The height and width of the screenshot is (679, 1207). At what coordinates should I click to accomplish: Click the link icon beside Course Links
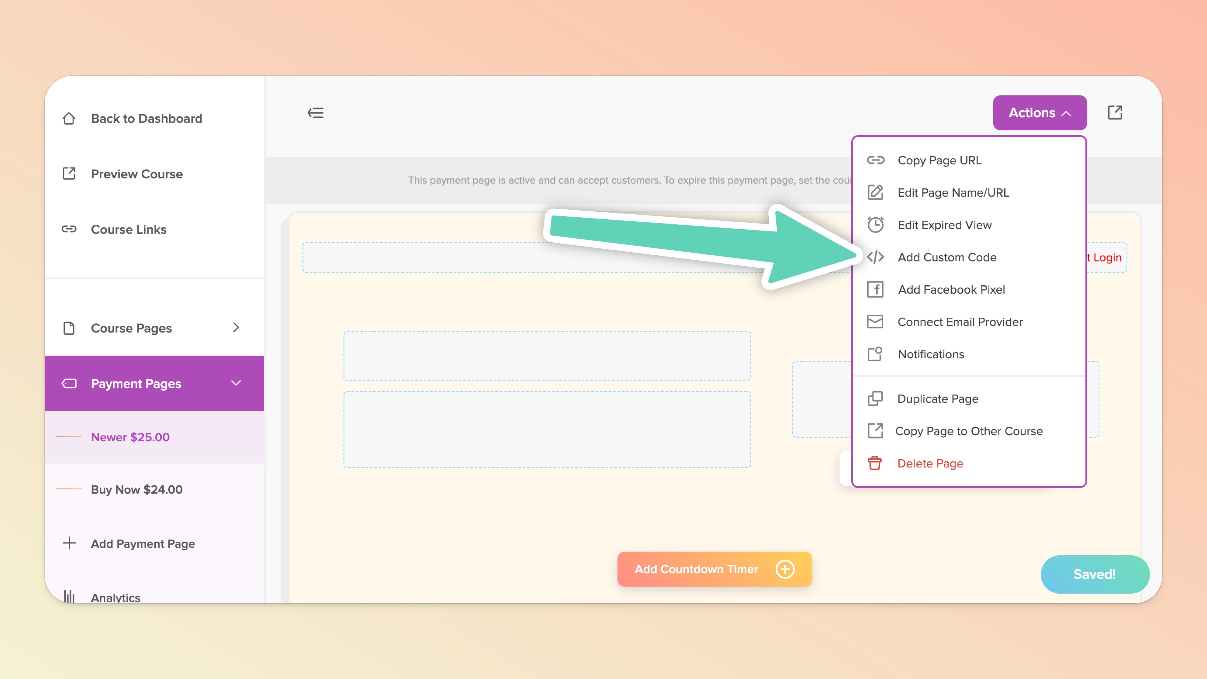click(x=69, y=229)
